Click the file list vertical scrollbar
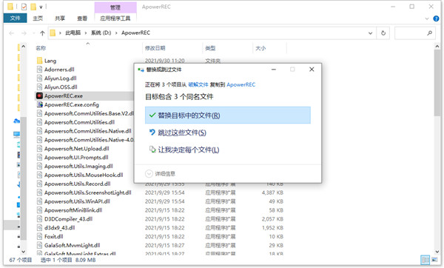 pyautogui.click(x=437, y=82)
